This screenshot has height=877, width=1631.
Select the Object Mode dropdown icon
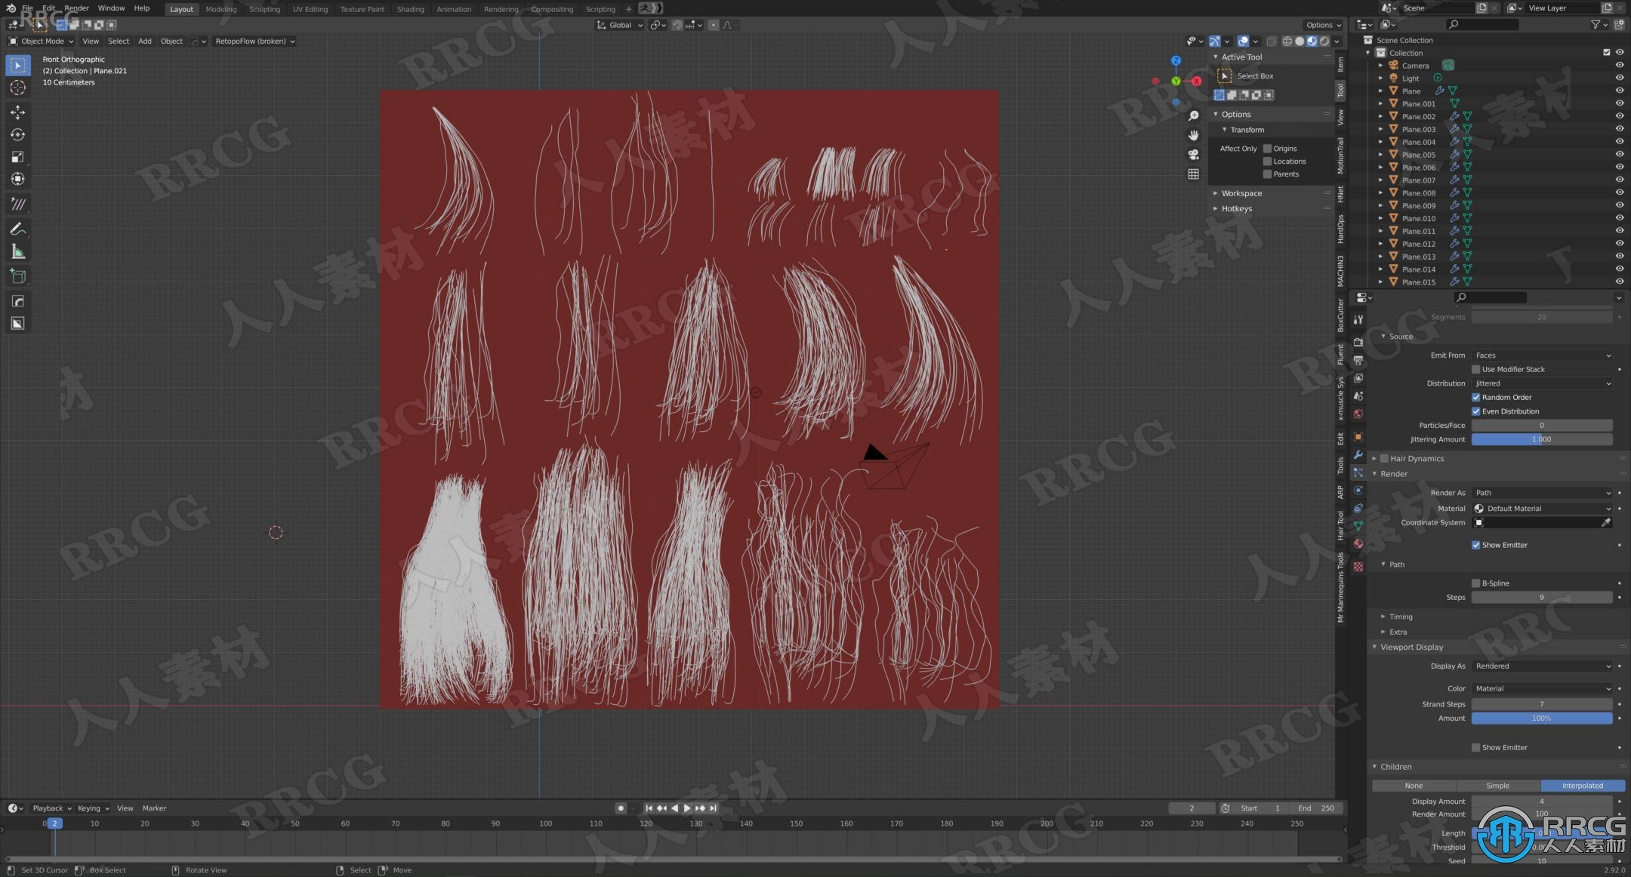[x=66, y=41]
